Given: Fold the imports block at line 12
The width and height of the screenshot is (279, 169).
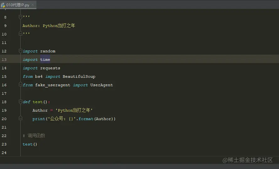Looking at the screenshot, I should click(20, 51).
